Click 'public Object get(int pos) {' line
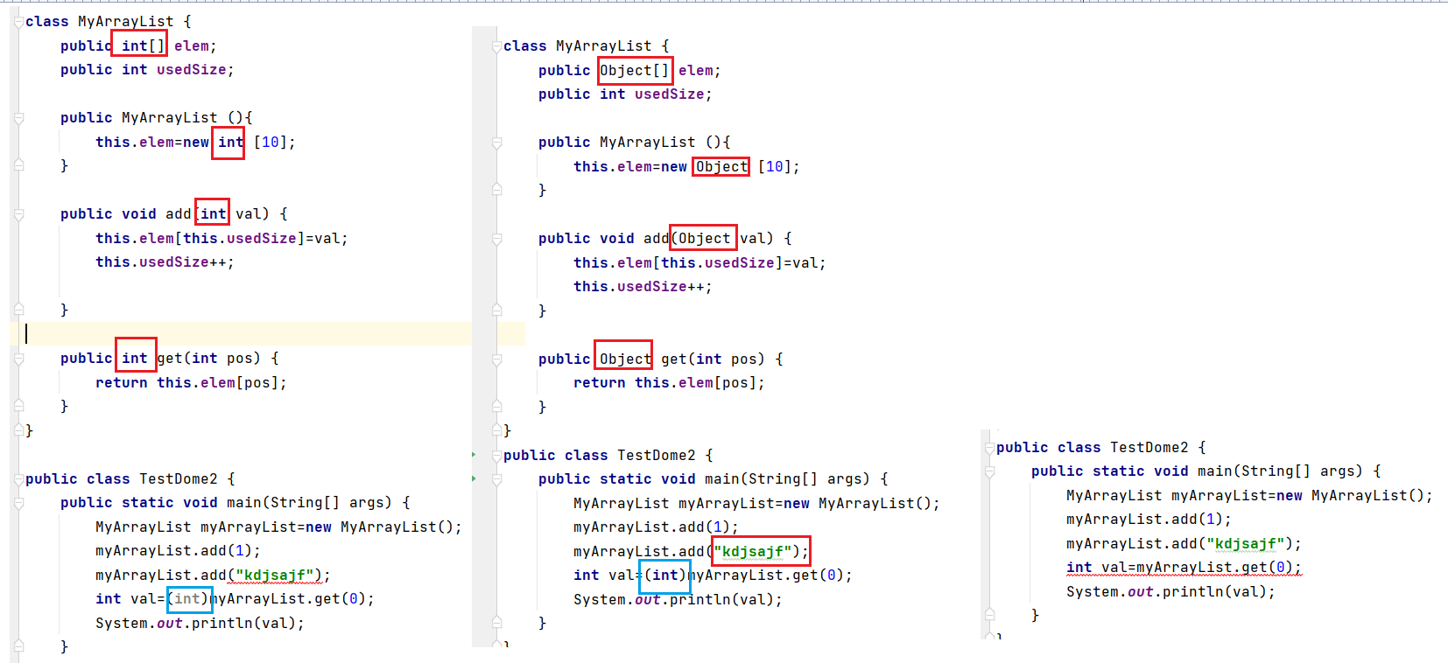This screenshot has height=663, width=1448. click(x=660, y=359)
